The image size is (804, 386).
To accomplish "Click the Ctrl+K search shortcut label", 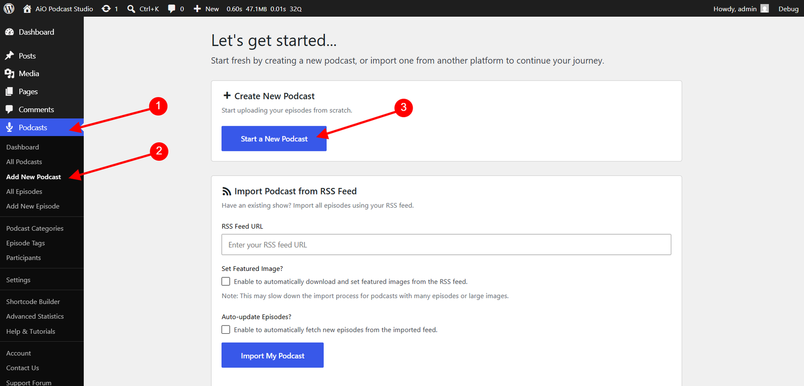I will pos(149,9).
